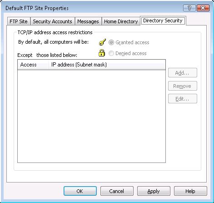Go to the Messages tab
The image size is (214, 203).
(x=88, y=21)
